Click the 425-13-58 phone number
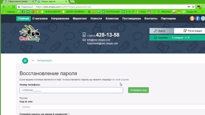205x115 pixels. tap(108, 35)
